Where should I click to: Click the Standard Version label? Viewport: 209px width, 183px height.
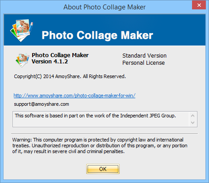144,56
